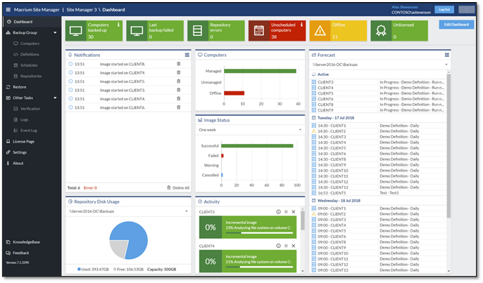
Task: Open Definitions in sidebar
Action: 30,54
